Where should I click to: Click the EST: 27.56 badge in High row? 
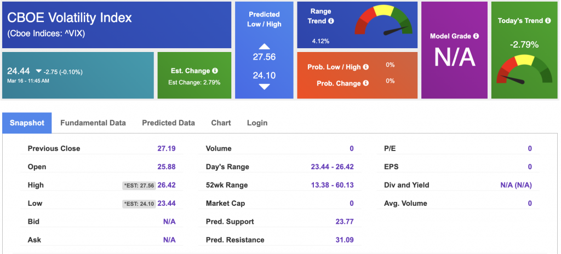click(138, 186)
